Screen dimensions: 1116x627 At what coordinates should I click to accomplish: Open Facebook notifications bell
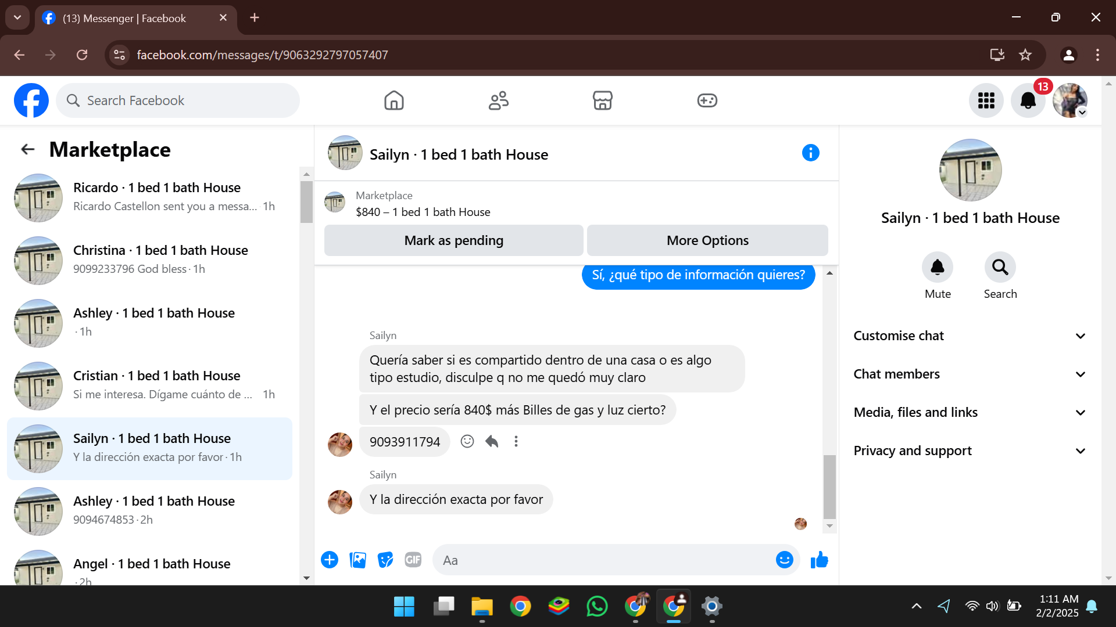pos(1028,100)
